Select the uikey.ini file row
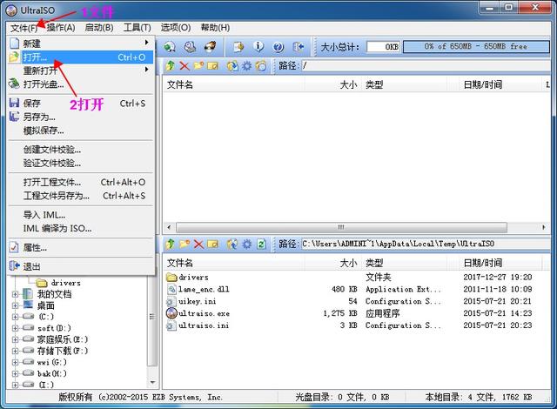 coord(355,301)
